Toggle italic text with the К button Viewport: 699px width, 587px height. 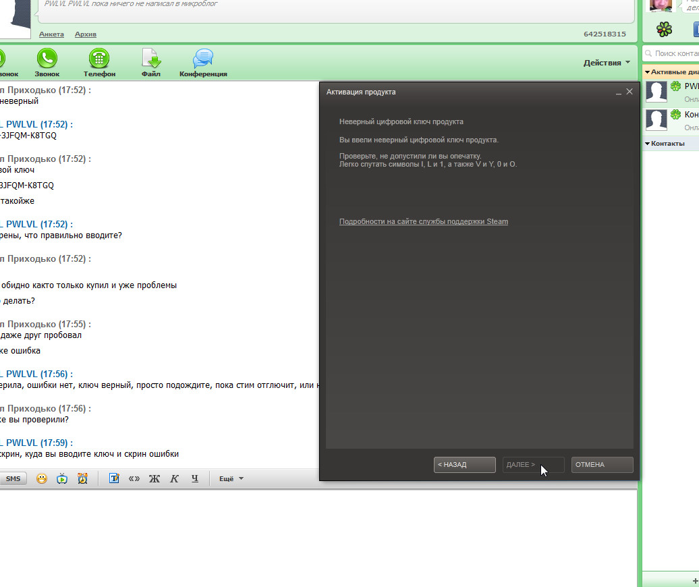tap(174, 478)
